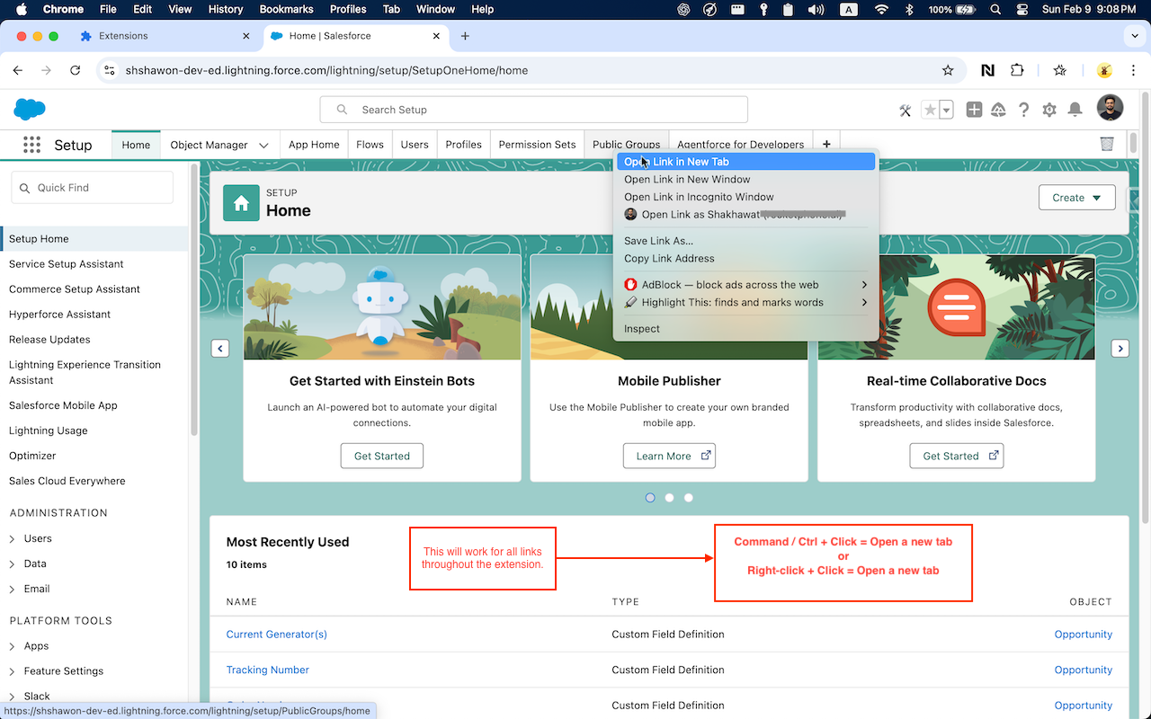Choose Copy Link Address
This screenshot has height=719, width=1151.
(745, 259)
